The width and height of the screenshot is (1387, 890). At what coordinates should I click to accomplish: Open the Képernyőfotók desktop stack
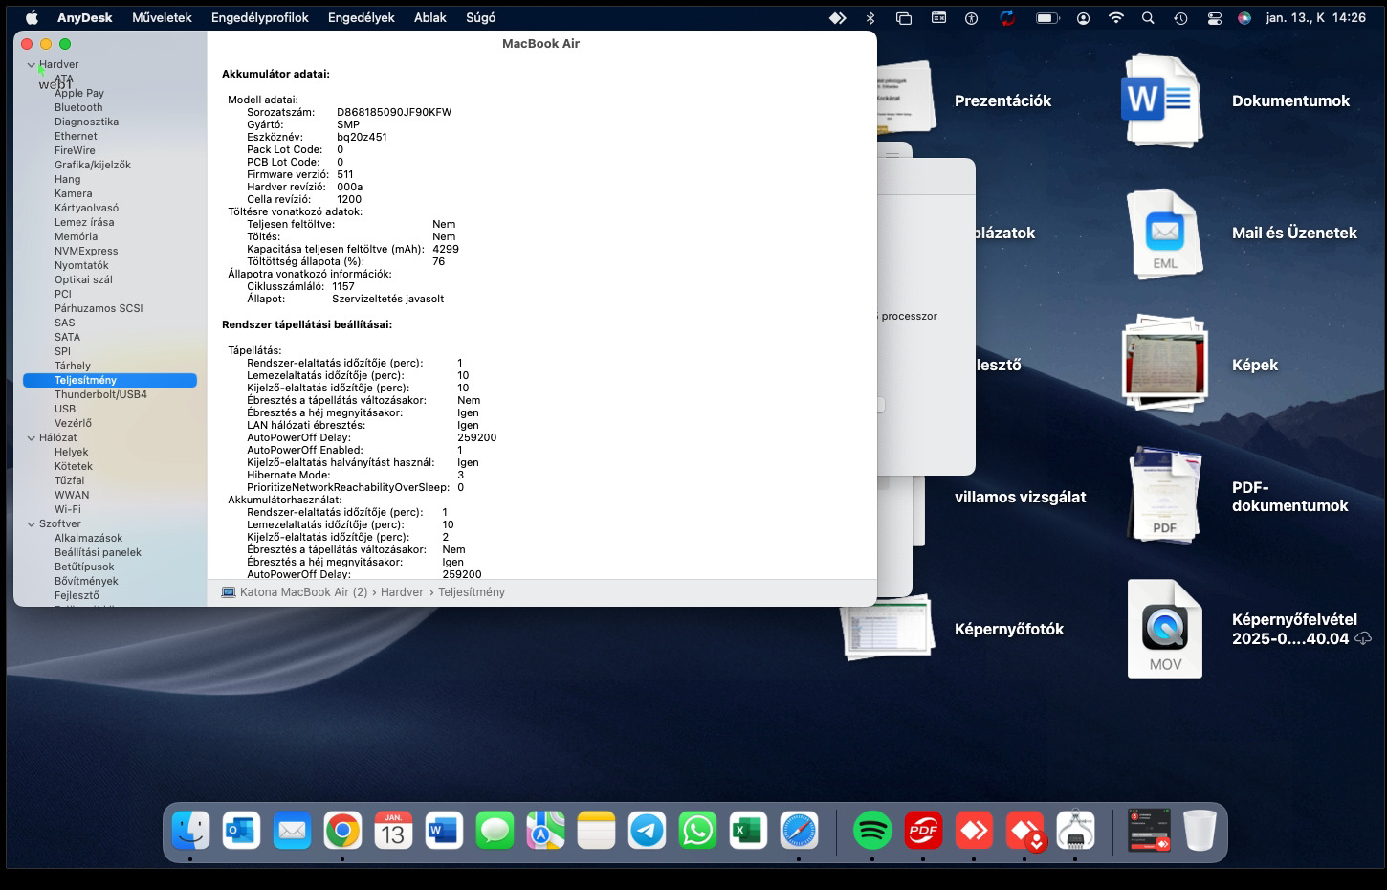click(887, 628)
